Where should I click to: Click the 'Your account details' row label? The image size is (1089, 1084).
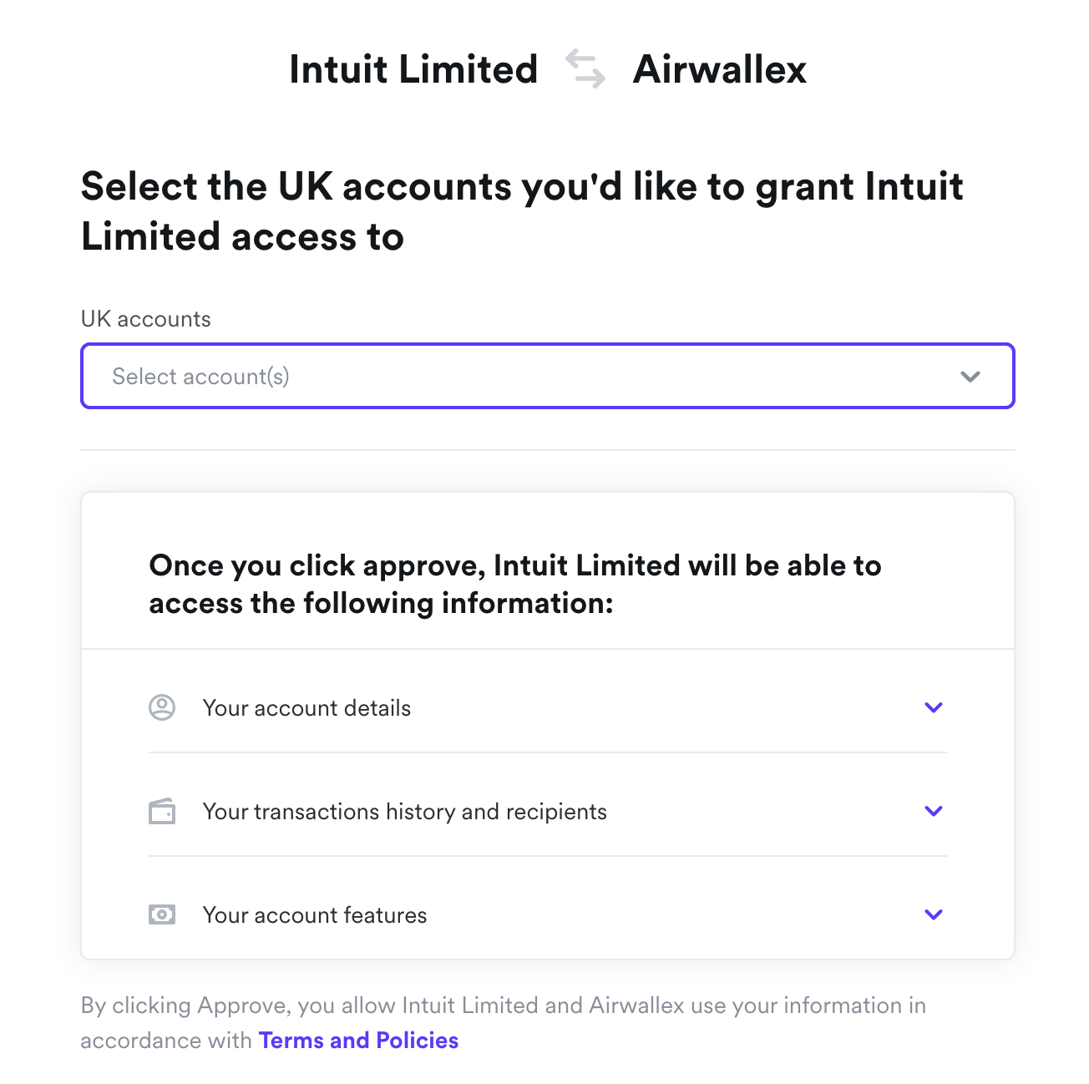306,708
